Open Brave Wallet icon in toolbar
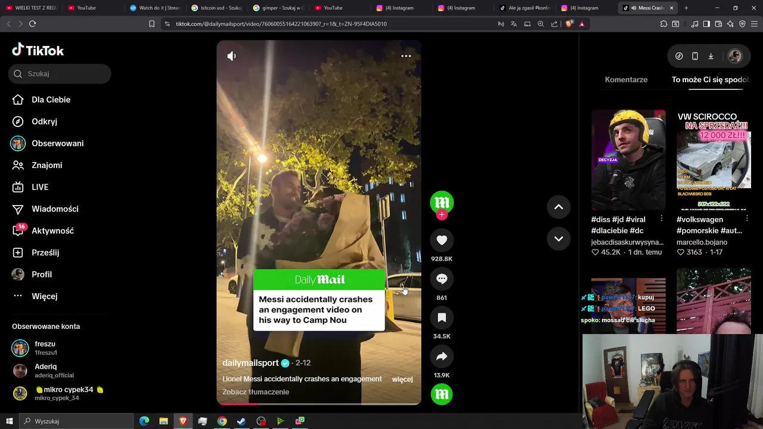 point(718,24)
